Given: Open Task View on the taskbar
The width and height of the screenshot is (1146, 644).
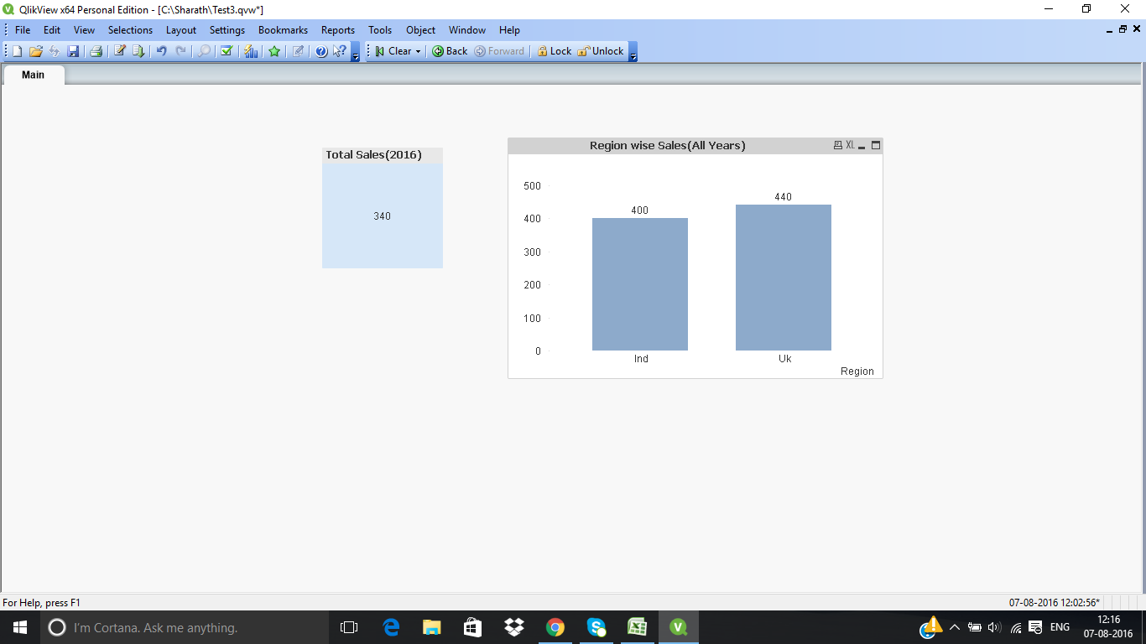Looking at the screenshot, I should point(349,627).
